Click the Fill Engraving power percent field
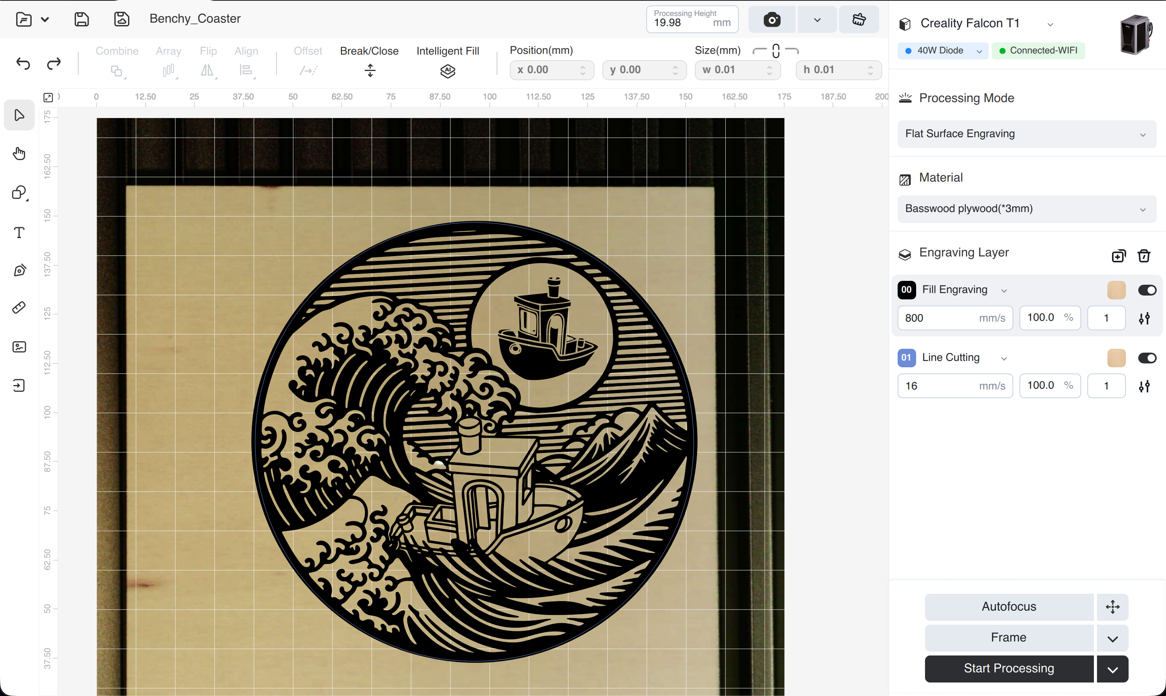This screenshot has width=1166, height=696. pyautogui.click(x=1050, y=318)
